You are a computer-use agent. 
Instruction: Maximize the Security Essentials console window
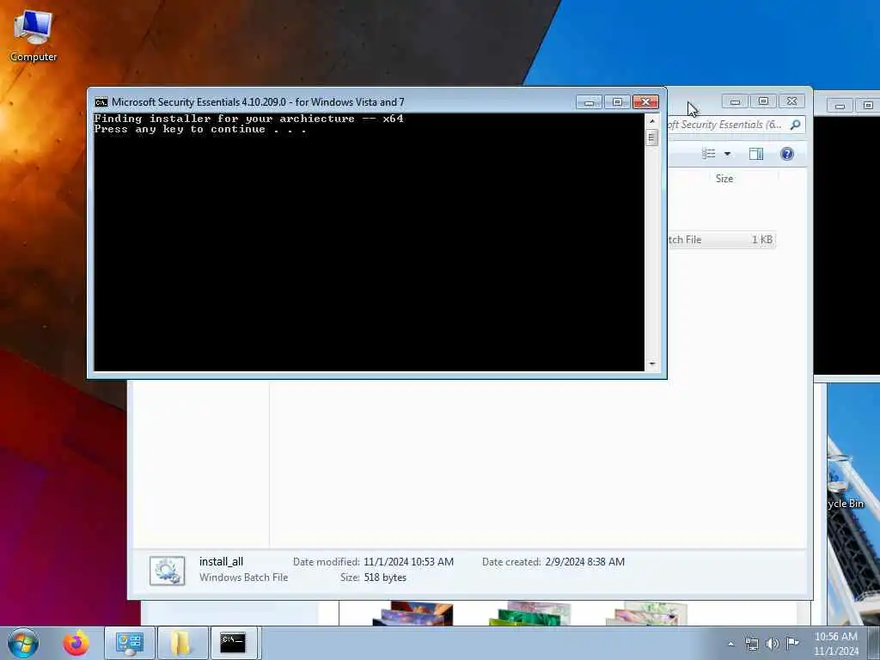(x=617, y=102)
